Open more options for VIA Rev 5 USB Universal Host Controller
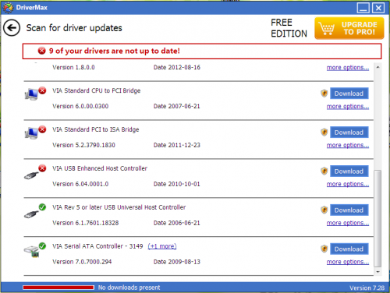 coord(348,223)
